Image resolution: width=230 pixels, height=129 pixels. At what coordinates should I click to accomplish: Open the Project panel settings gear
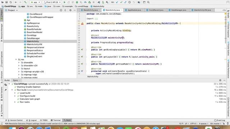pyautogui.click(x=70, y=10)
